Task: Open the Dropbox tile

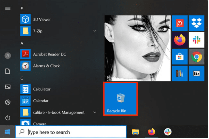Action: (196, 23)
